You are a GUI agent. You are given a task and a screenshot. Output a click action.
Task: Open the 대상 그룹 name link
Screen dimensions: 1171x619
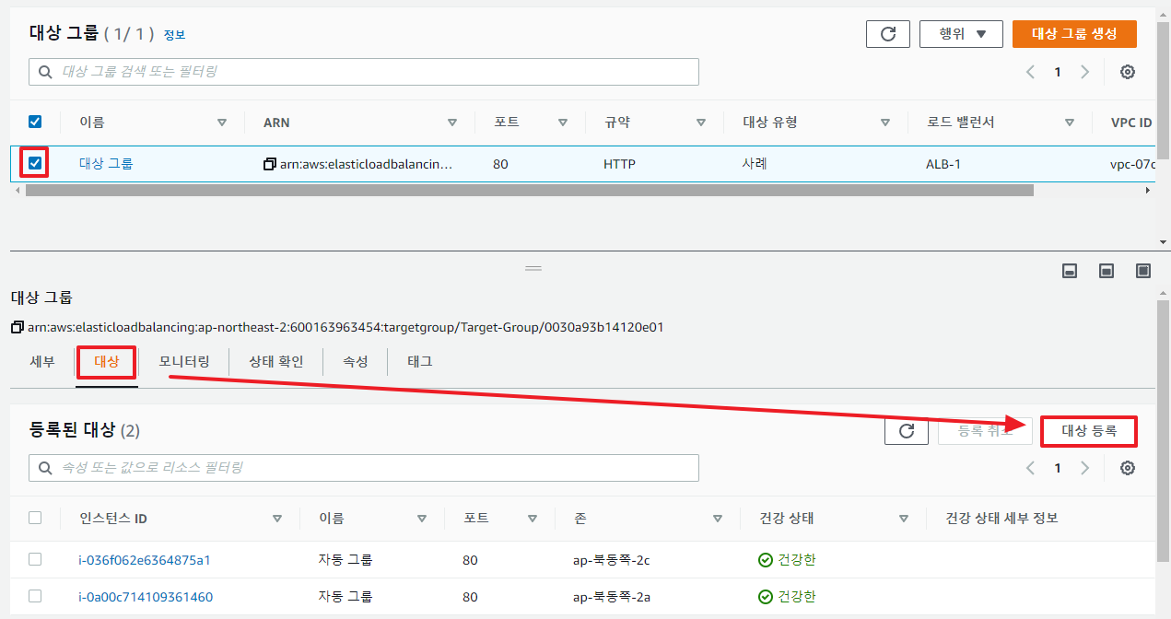[x=106, y=164]
